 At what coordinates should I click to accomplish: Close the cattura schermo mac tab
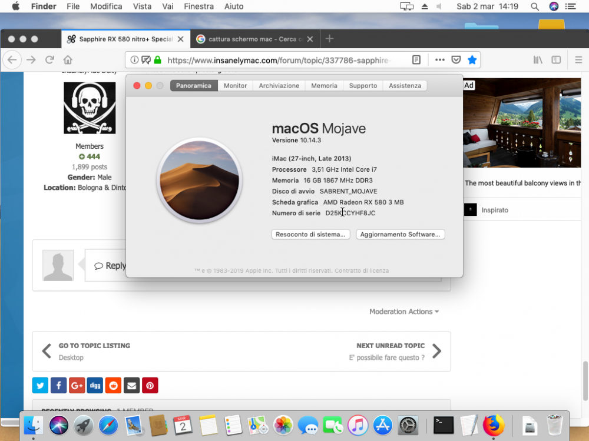(x=310, y=39)
